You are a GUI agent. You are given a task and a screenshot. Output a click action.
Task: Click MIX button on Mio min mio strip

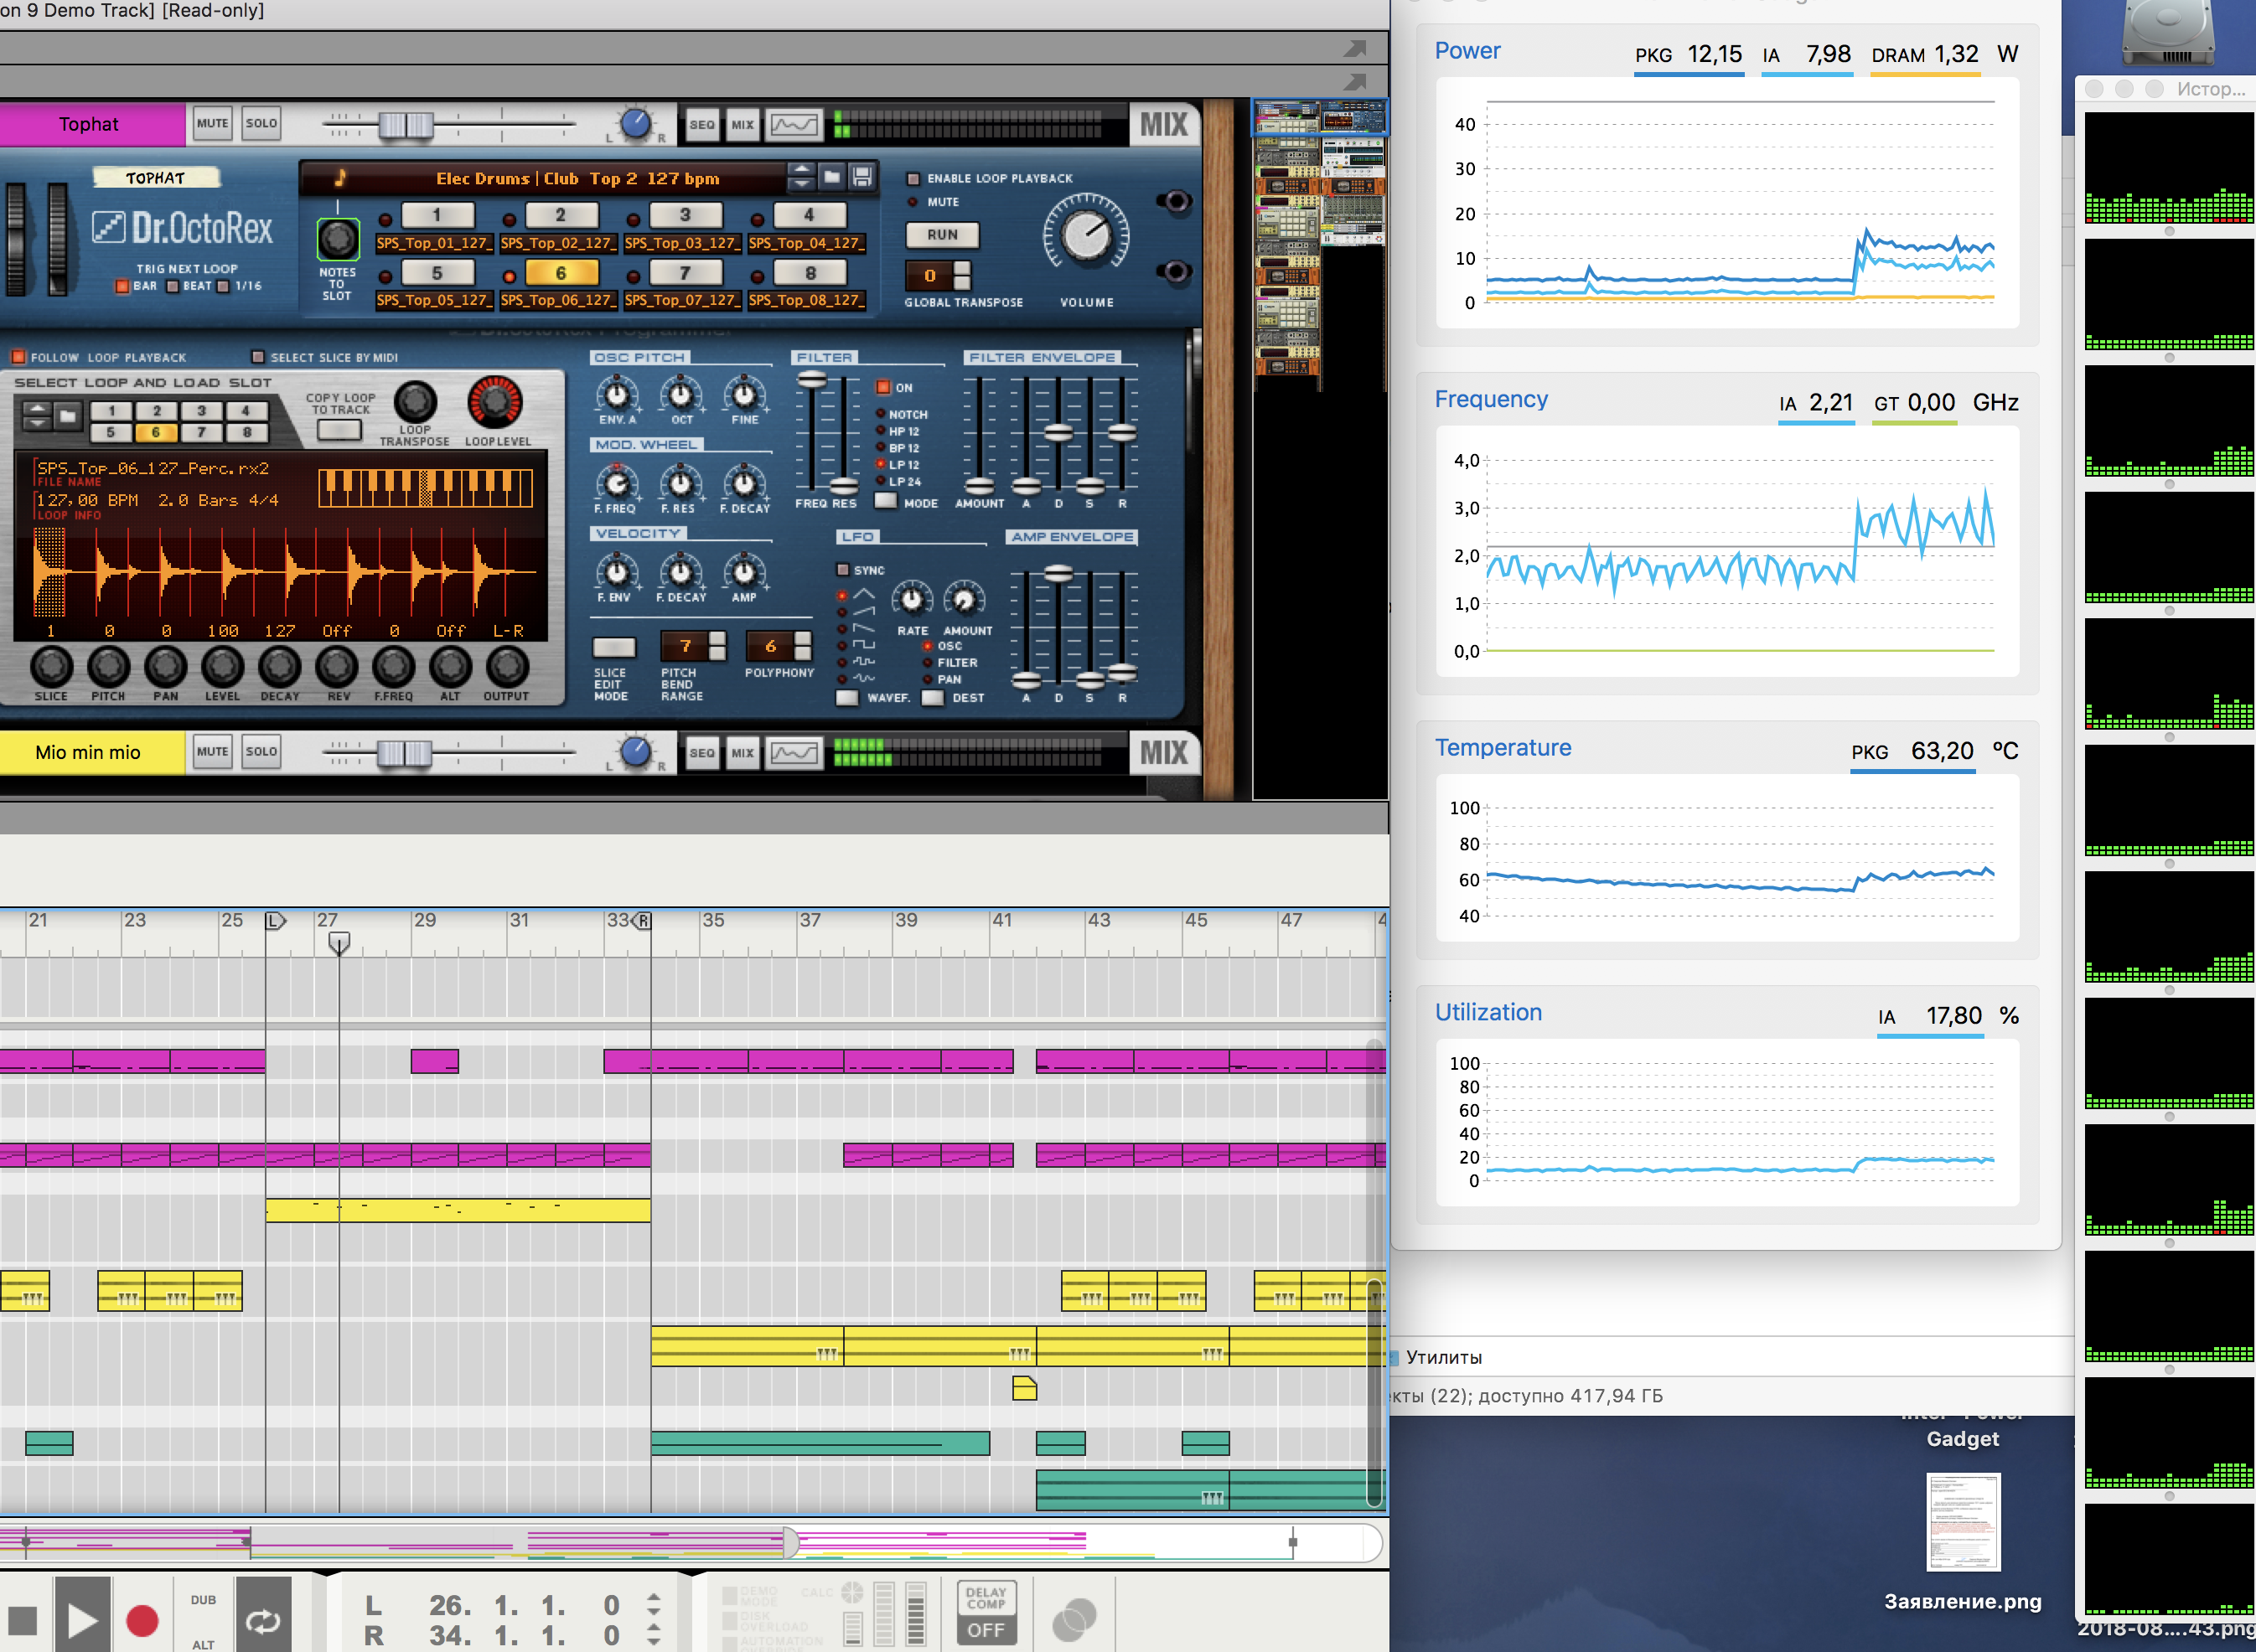coord(743,753)
